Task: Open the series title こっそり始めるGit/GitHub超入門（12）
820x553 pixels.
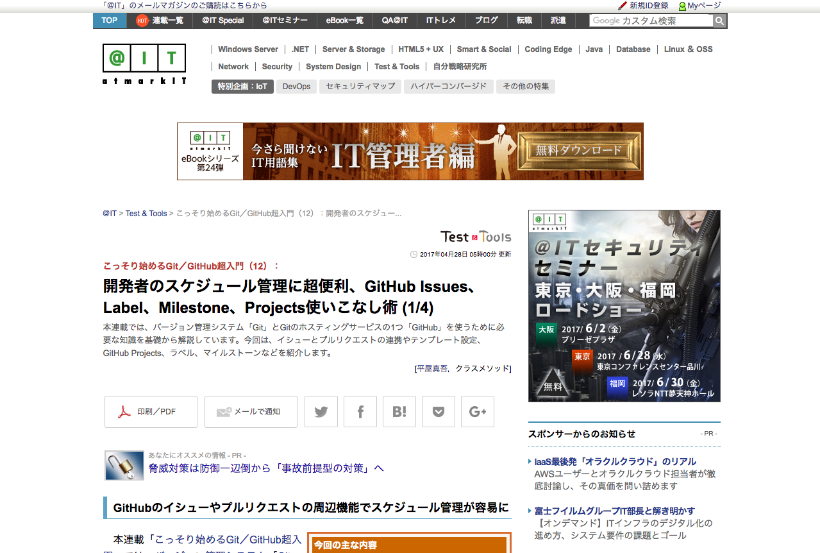Action: click(x=191, y=266)
